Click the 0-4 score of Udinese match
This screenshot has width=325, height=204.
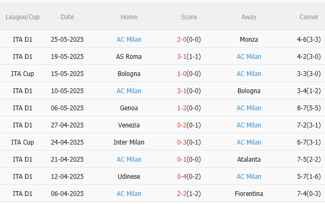[182, 177]
